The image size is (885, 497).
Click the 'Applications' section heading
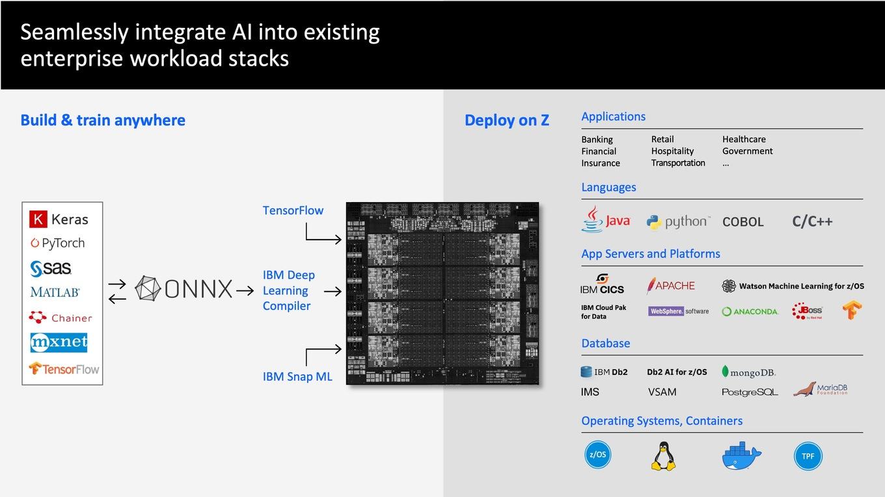coord(613,116)
